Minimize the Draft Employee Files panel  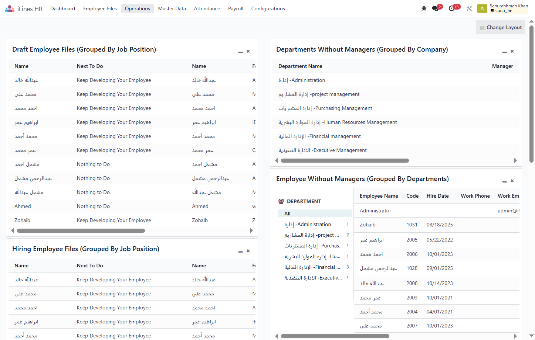[x=240, y=52]
